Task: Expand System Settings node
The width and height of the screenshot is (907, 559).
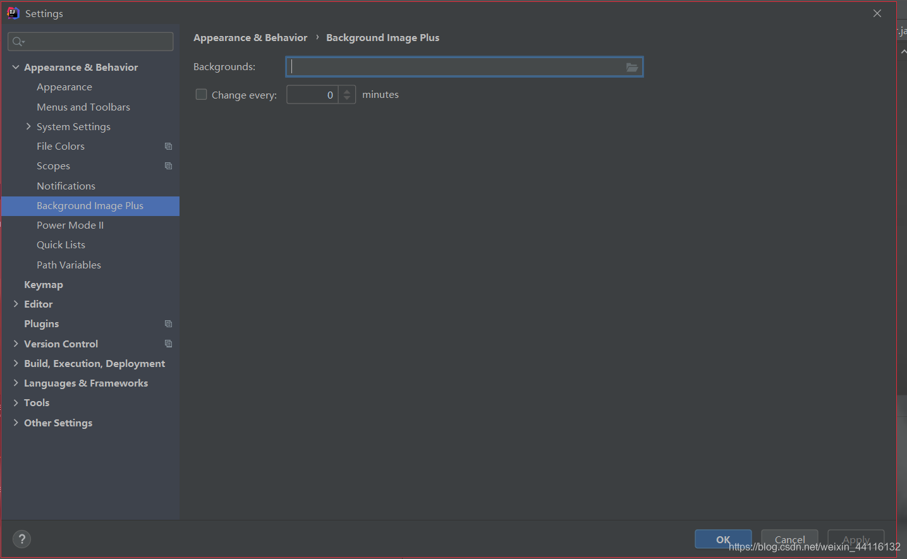Action: 28,126
